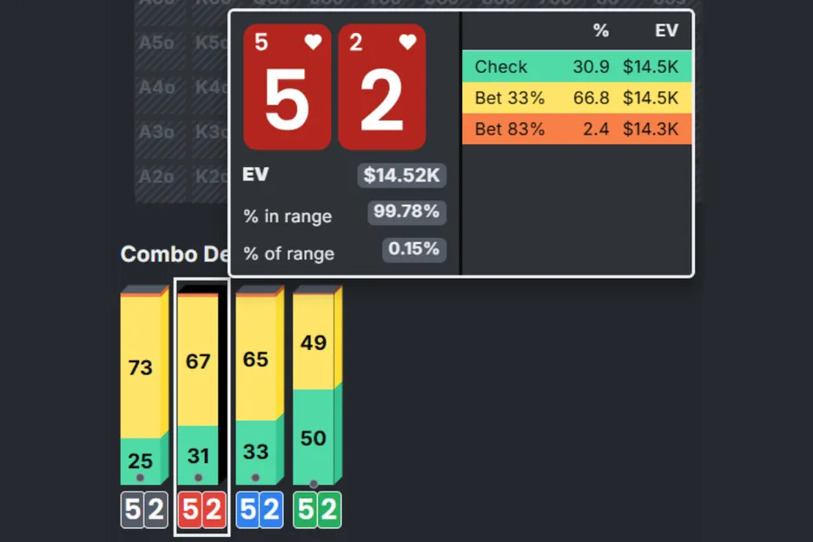
Task: Select the A2o cell in hand grid
Action: 156,176
